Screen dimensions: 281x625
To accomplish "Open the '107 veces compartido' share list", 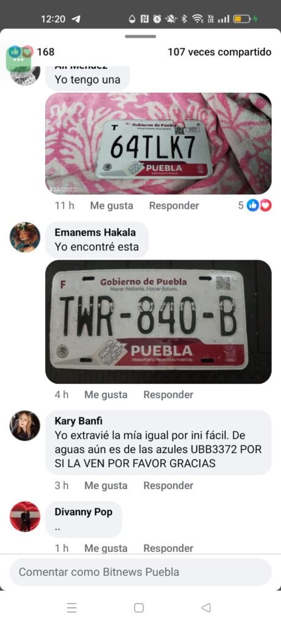I will pyautogui.click(x=219, y=52).
